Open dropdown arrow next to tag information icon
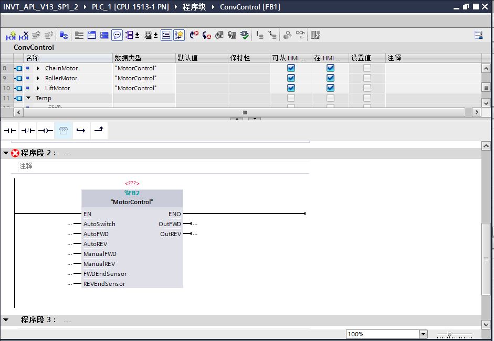 (x=155, y=35)
